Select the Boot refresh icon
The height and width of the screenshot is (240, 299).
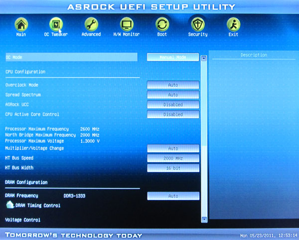(162, 24)
